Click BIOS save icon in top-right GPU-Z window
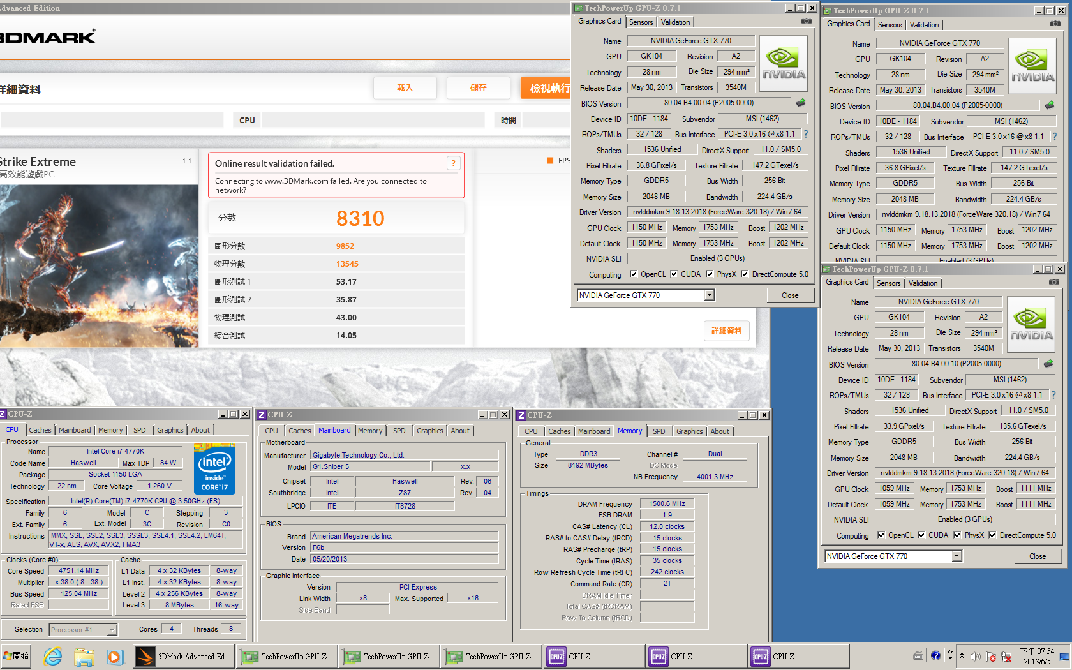1072x670 pixels. (x=1050, y=105)
